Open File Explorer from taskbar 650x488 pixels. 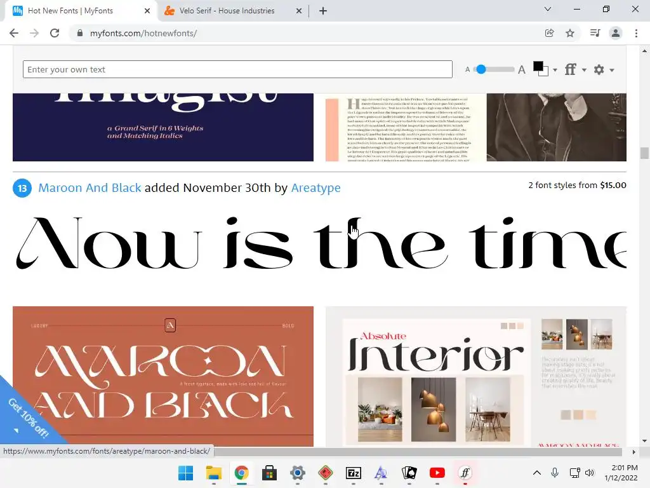tap(214, 473)
